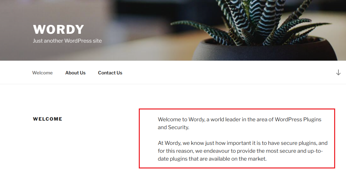
Task: Click the line starting for this reason
Action: (x=240, y=151)
